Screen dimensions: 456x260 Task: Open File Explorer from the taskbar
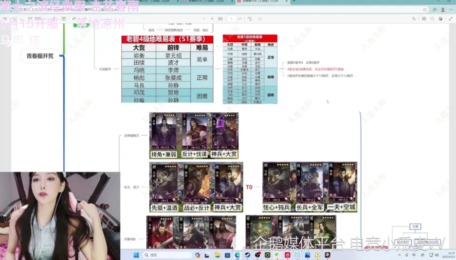click(x=217, y=255)
